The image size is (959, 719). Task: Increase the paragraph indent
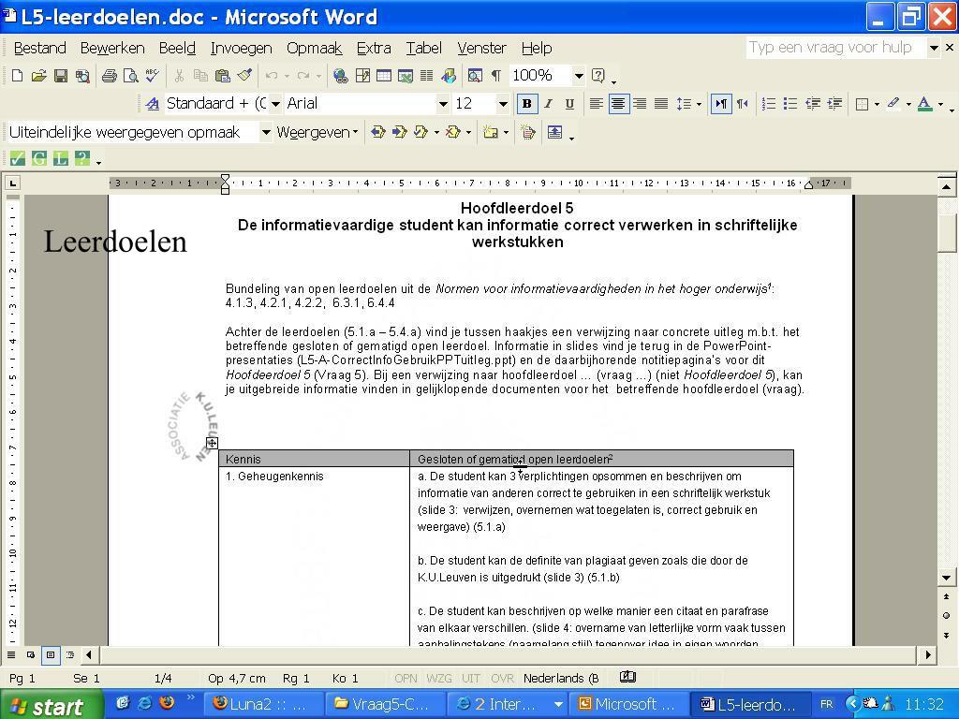coord(834,104)
